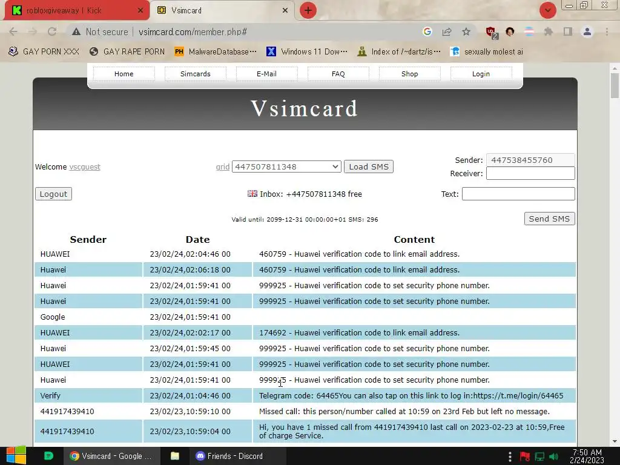Open File Explorer from the taskbar
Screen dimensions: 620x465
click(175, 456)
